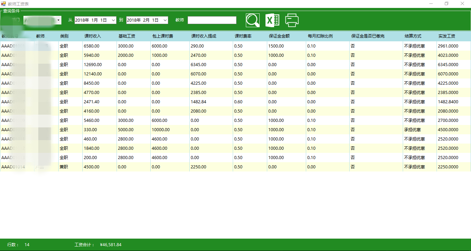Open the end date calendar dropdown

[x=165, y=20]
